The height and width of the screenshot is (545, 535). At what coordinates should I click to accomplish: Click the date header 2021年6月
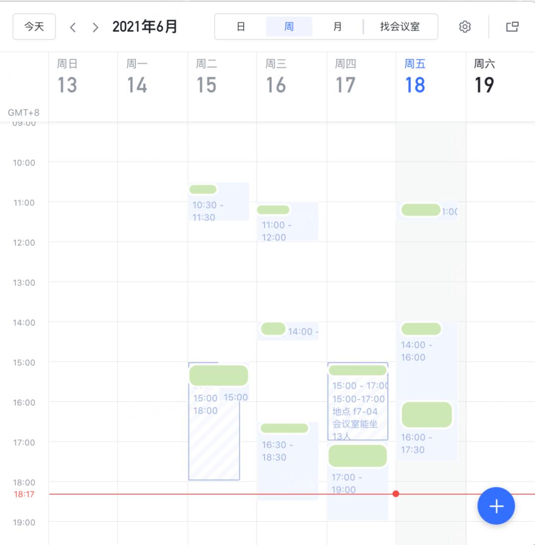click(145, 27)
